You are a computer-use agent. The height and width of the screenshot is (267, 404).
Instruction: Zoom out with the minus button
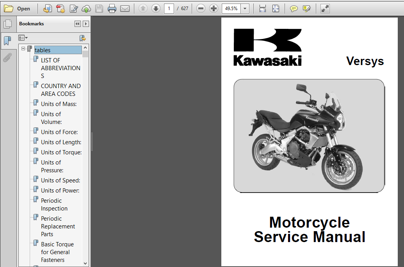201,9
